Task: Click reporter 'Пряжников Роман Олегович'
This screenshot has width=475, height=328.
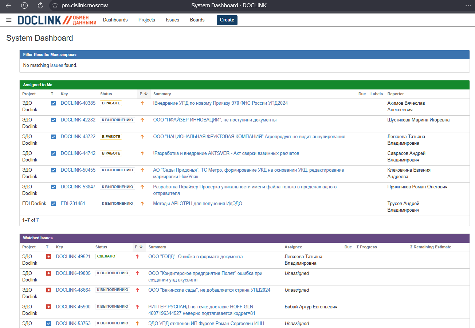Action: [417, 187]
